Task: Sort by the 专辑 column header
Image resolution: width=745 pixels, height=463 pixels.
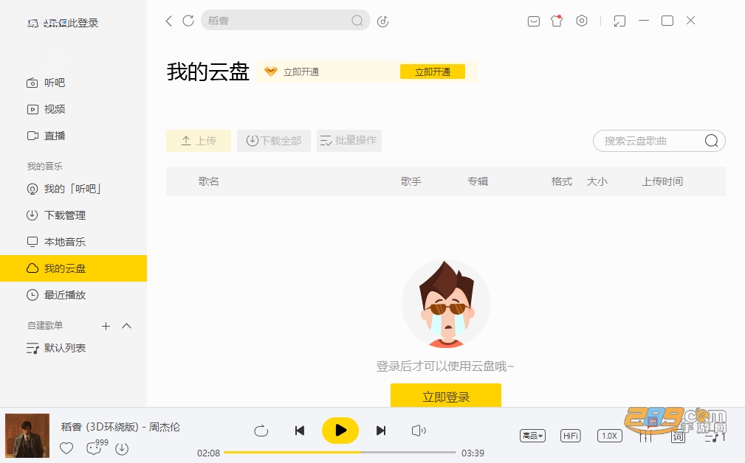Action: (x=478, y=181)
